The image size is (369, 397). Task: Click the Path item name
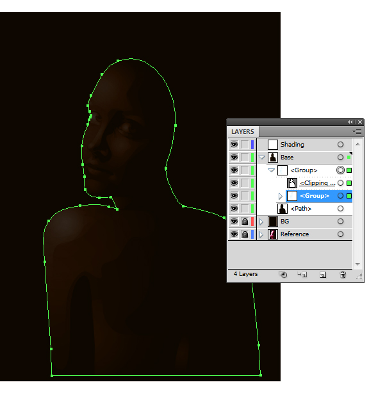point(301,209)
